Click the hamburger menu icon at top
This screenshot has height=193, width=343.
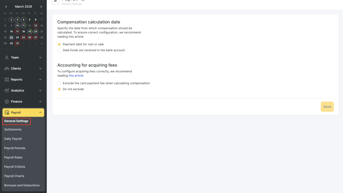coord(55,1)
